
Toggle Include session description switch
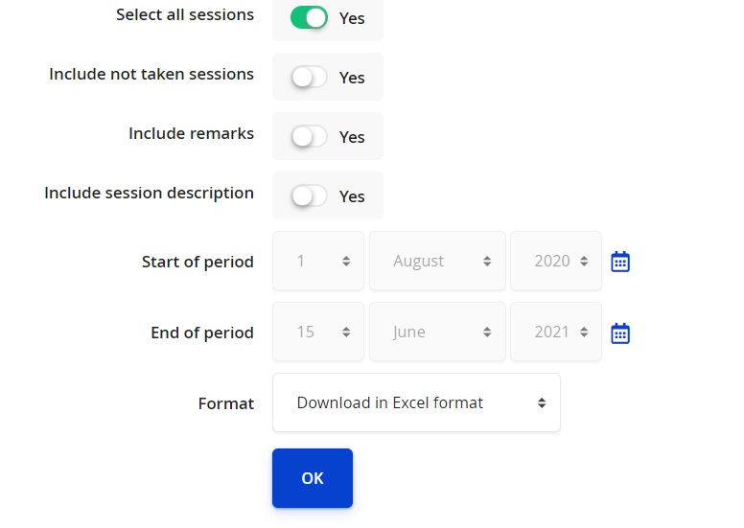(309, 195)
